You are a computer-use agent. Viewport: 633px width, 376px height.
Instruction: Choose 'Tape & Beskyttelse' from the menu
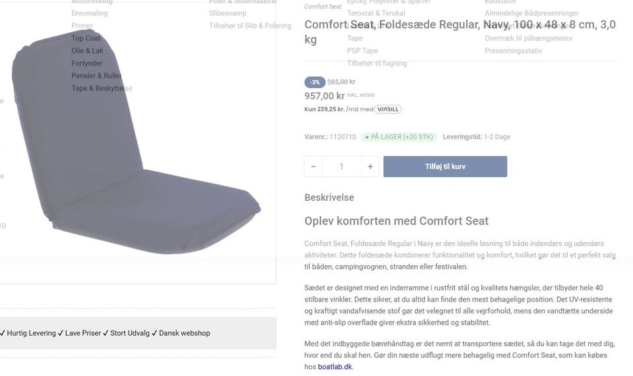click(102, 88)
